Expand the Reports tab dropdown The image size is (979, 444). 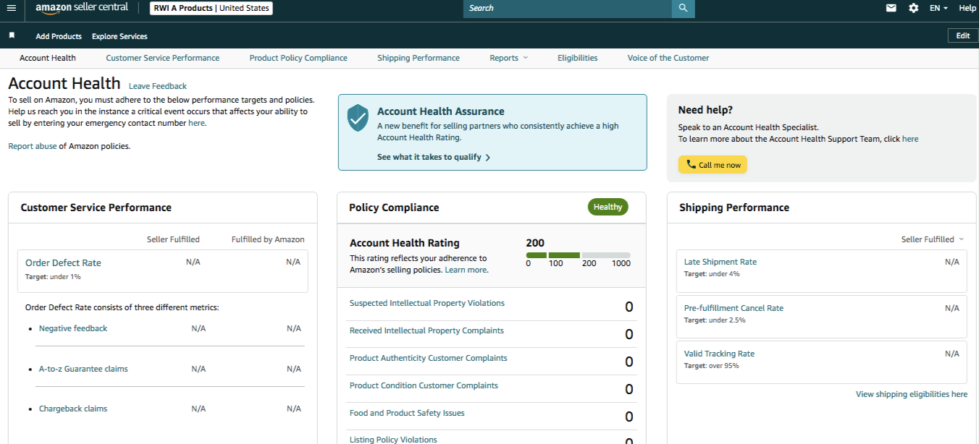pos(508,58)
